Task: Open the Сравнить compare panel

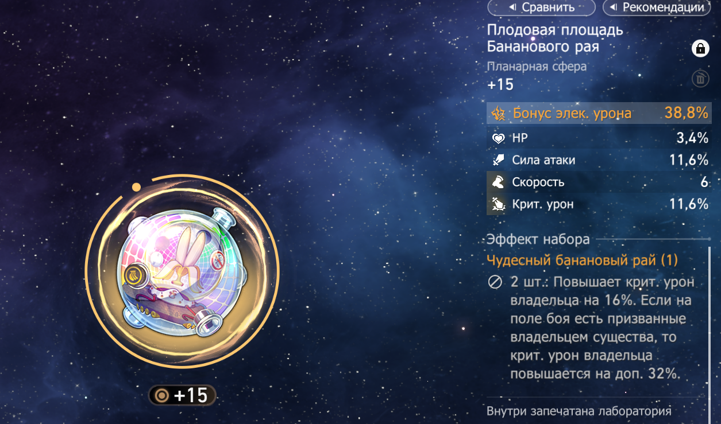Action: tap(542, 7)
